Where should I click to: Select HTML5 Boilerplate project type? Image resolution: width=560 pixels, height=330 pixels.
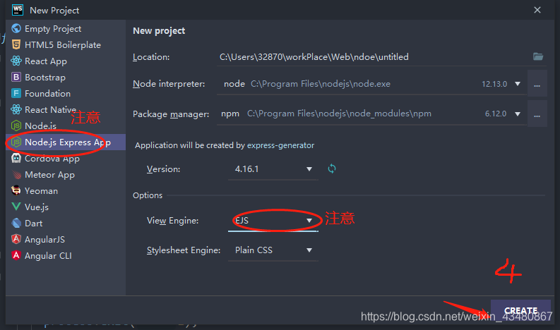pyautogui.click(x=66, y=44)
